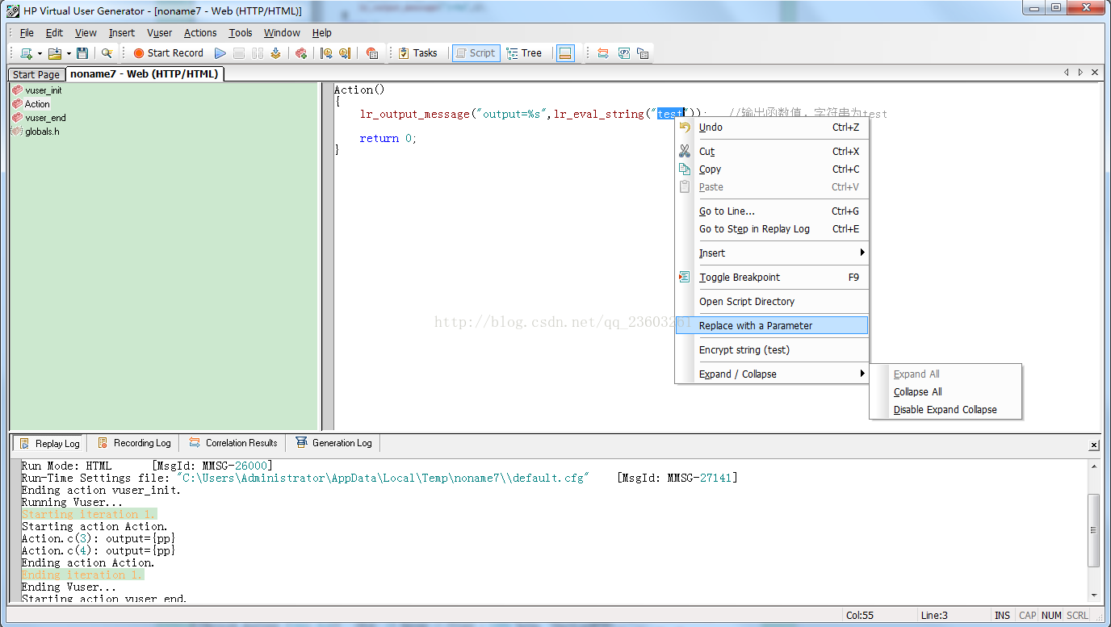Expand the Insert submenu arrow
1111x627 pixels.
(862, 253)
